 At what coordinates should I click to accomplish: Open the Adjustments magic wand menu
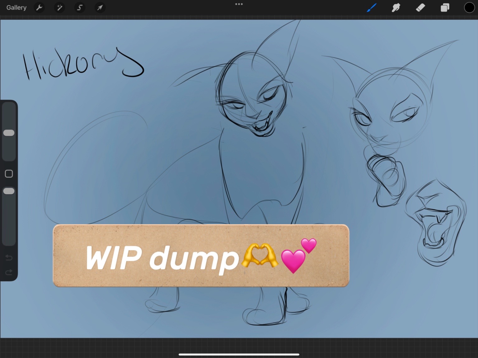[59, 7]
